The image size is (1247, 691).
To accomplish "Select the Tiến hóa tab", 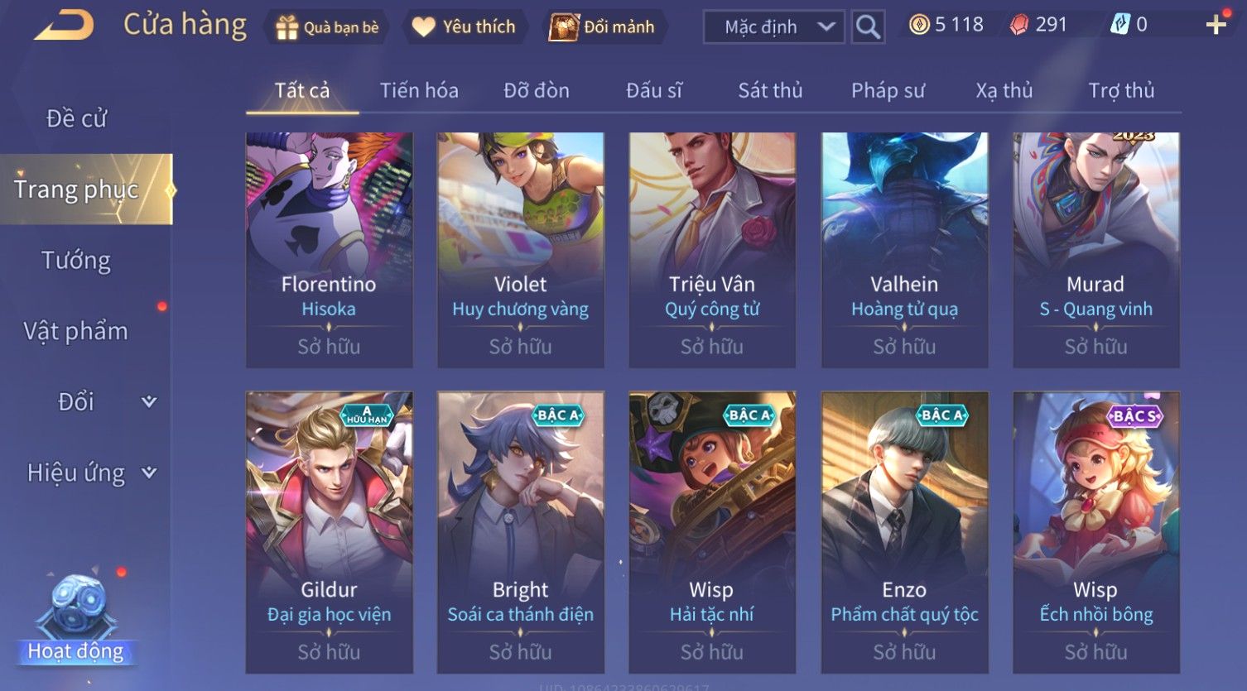I will tap(419, 90).
